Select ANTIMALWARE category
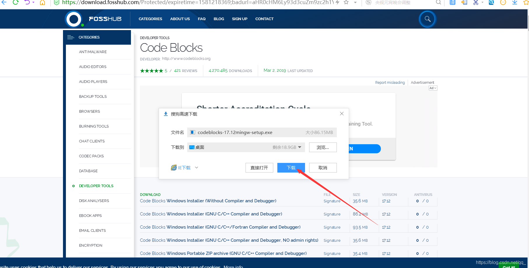The height and width of the screenshot is (268, 529). point(93,52)
